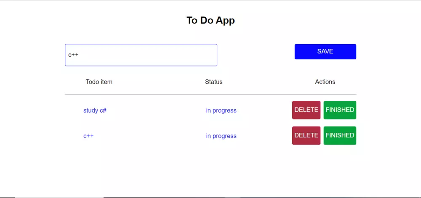This screenshot has width=421, height=198.
Task: Click the Actions column header
Action: 325,82
